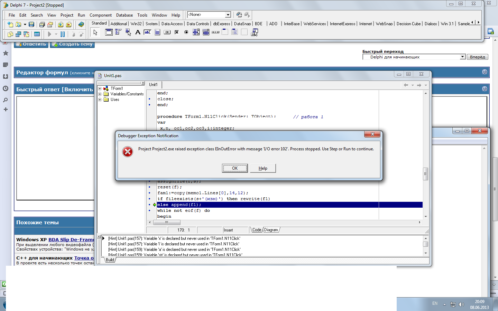Select the CheckBox component in the palette
Viewport: 498px width, 311px height.
coord(177,32)
